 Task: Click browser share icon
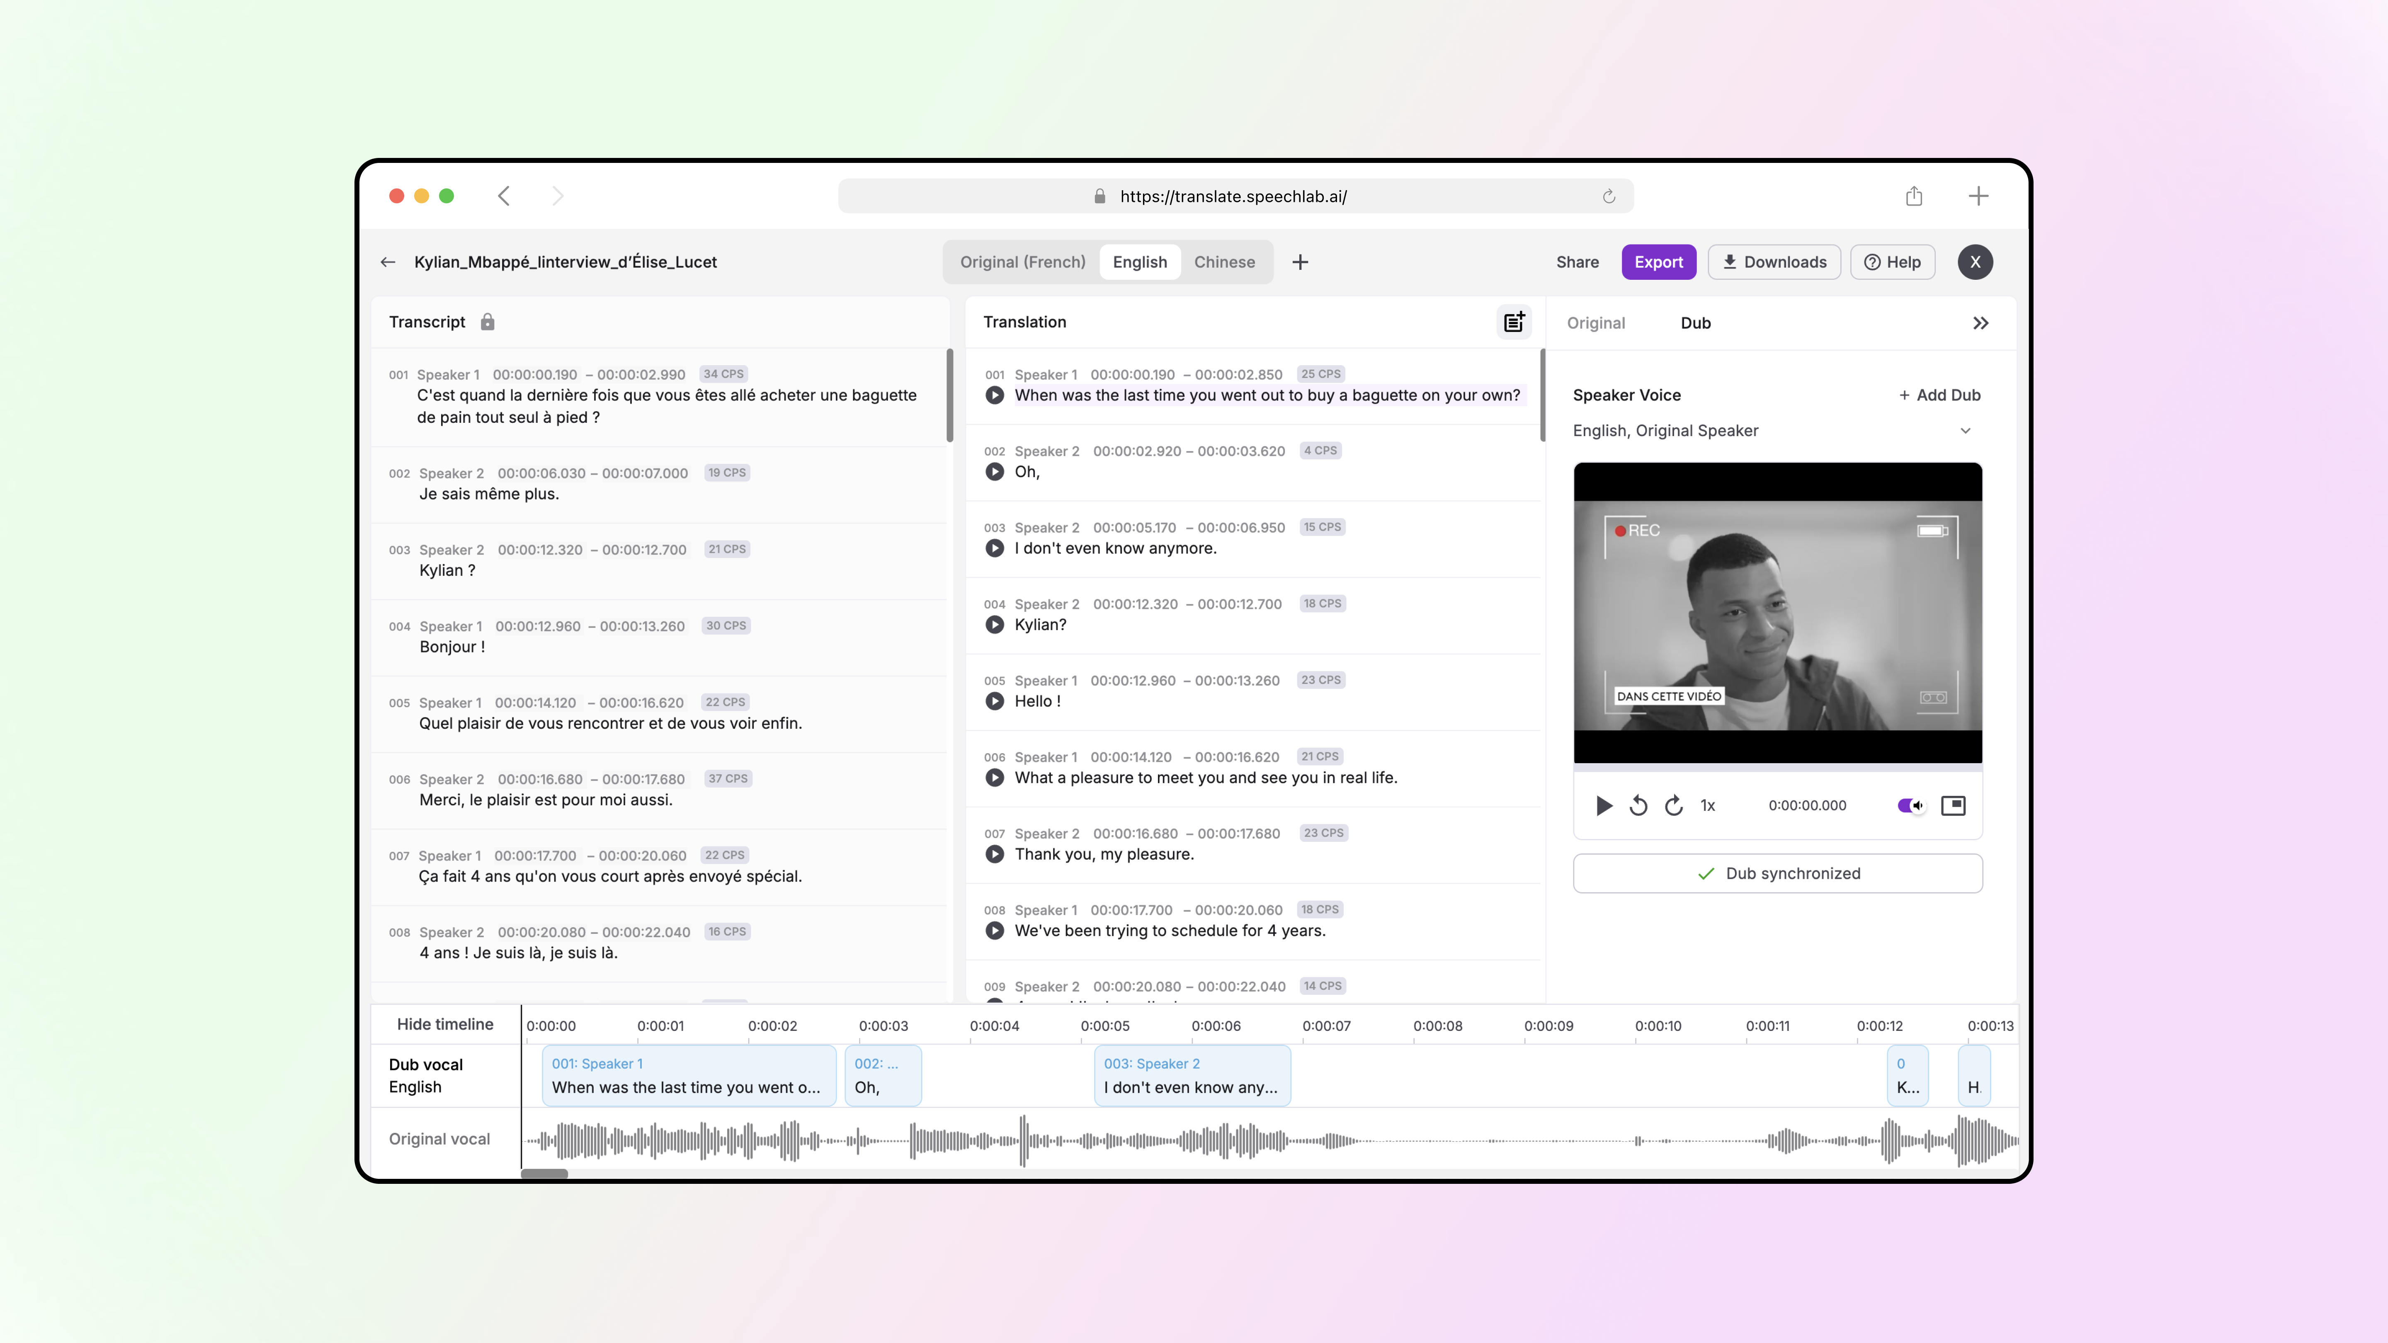1913,196
